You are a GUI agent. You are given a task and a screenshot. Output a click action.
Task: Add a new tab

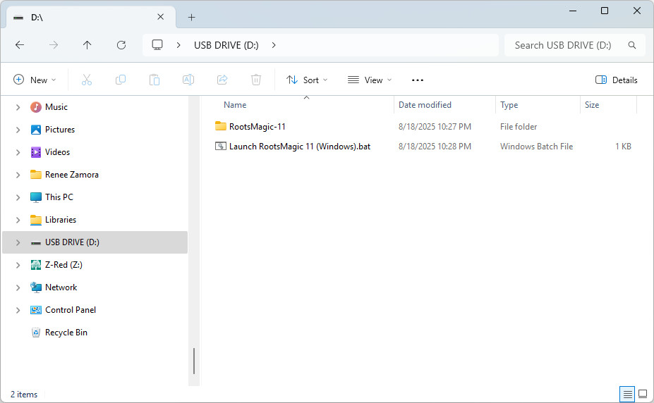pyautogui.click(x=191, y=17)
